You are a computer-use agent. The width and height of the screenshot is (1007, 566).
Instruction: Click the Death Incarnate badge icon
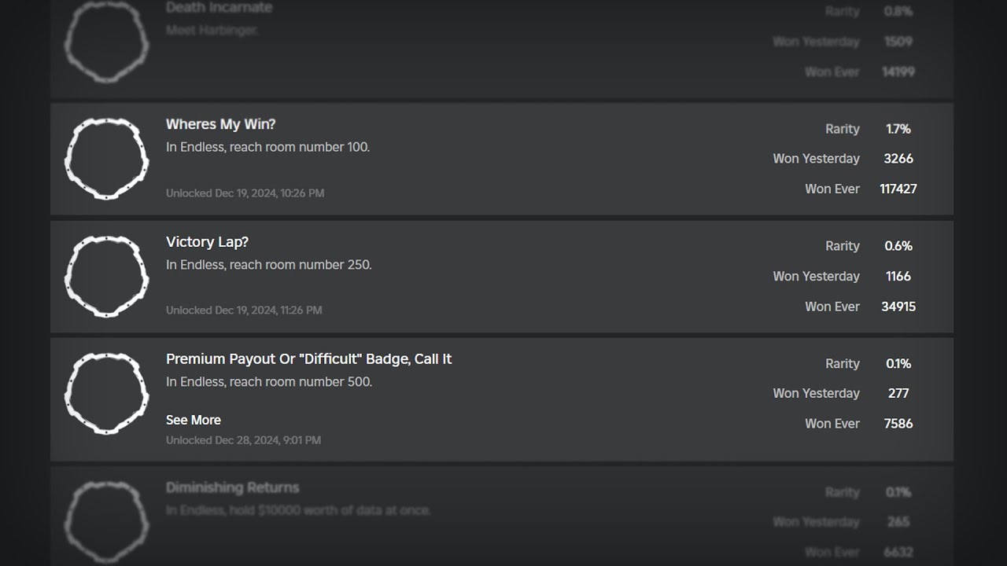click(x=106, y=41)
